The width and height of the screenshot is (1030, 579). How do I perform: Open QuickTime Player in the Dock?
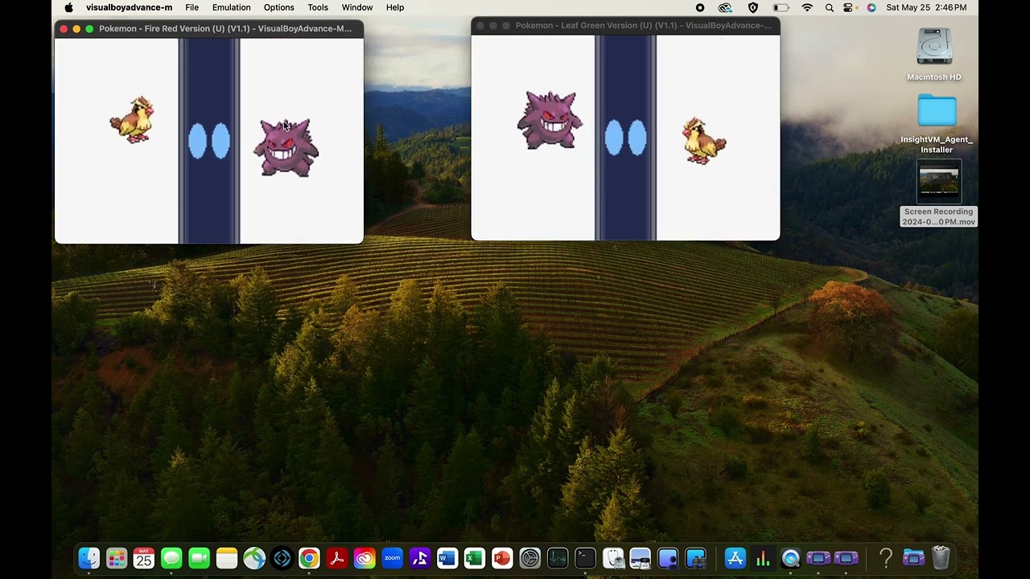[791, 558]
